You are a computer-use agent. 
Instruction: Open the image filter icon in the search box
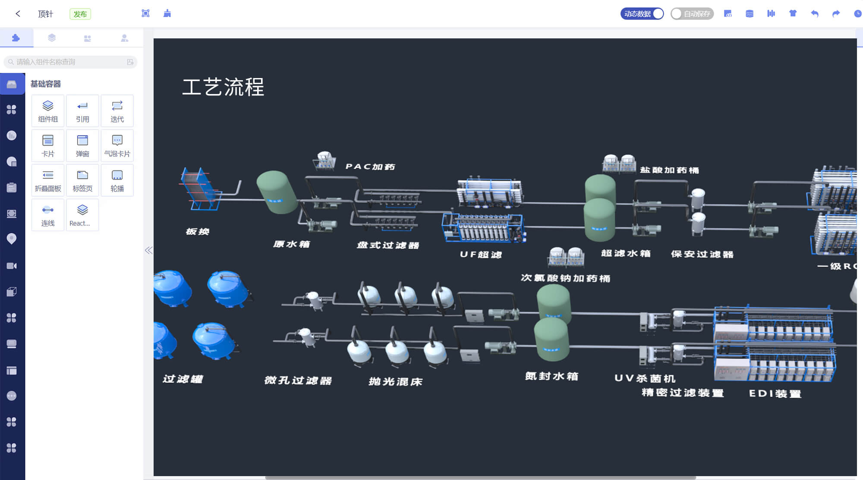(x=130, y=62)
